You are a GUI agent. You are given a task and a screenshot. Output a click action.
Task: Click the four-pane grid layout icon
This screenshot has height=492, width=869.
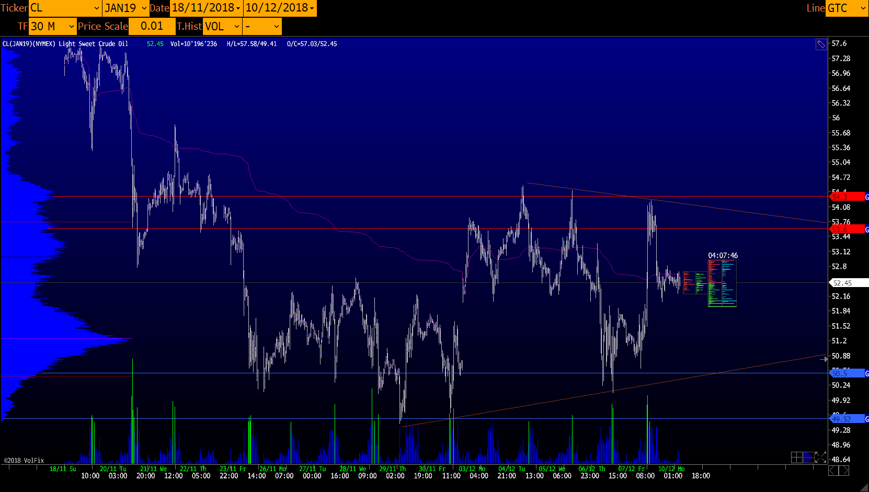796,457
